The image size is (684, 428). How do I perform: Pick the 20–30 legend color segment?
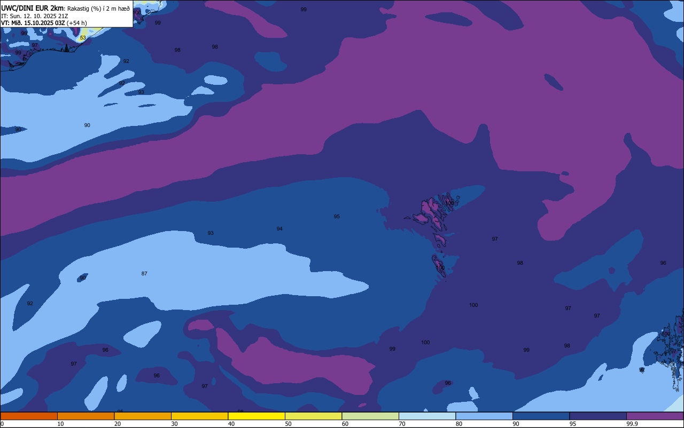[143, 416]
